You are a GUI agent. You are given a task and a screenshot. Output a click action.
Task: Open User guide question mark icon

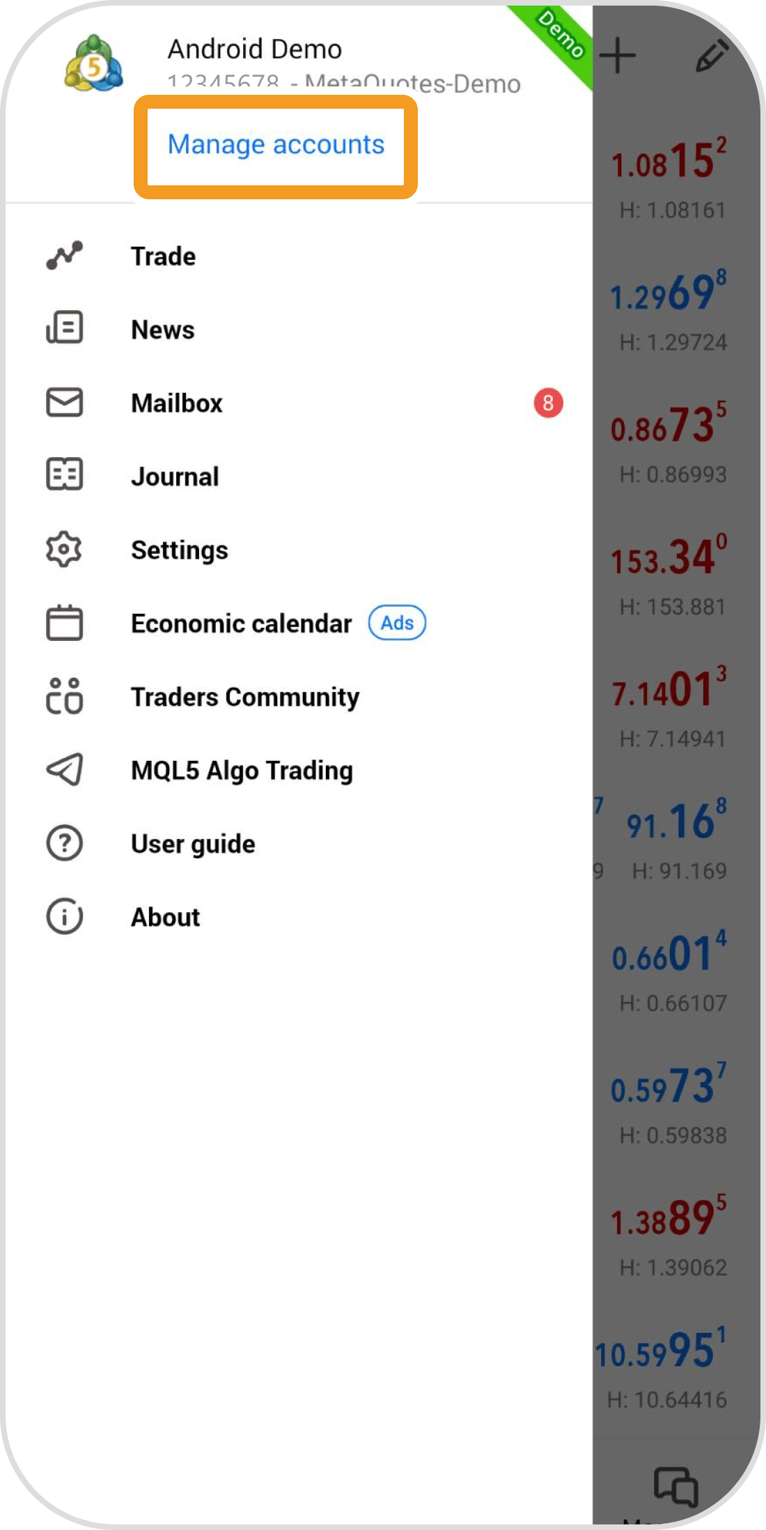click(x=64, y=844)
